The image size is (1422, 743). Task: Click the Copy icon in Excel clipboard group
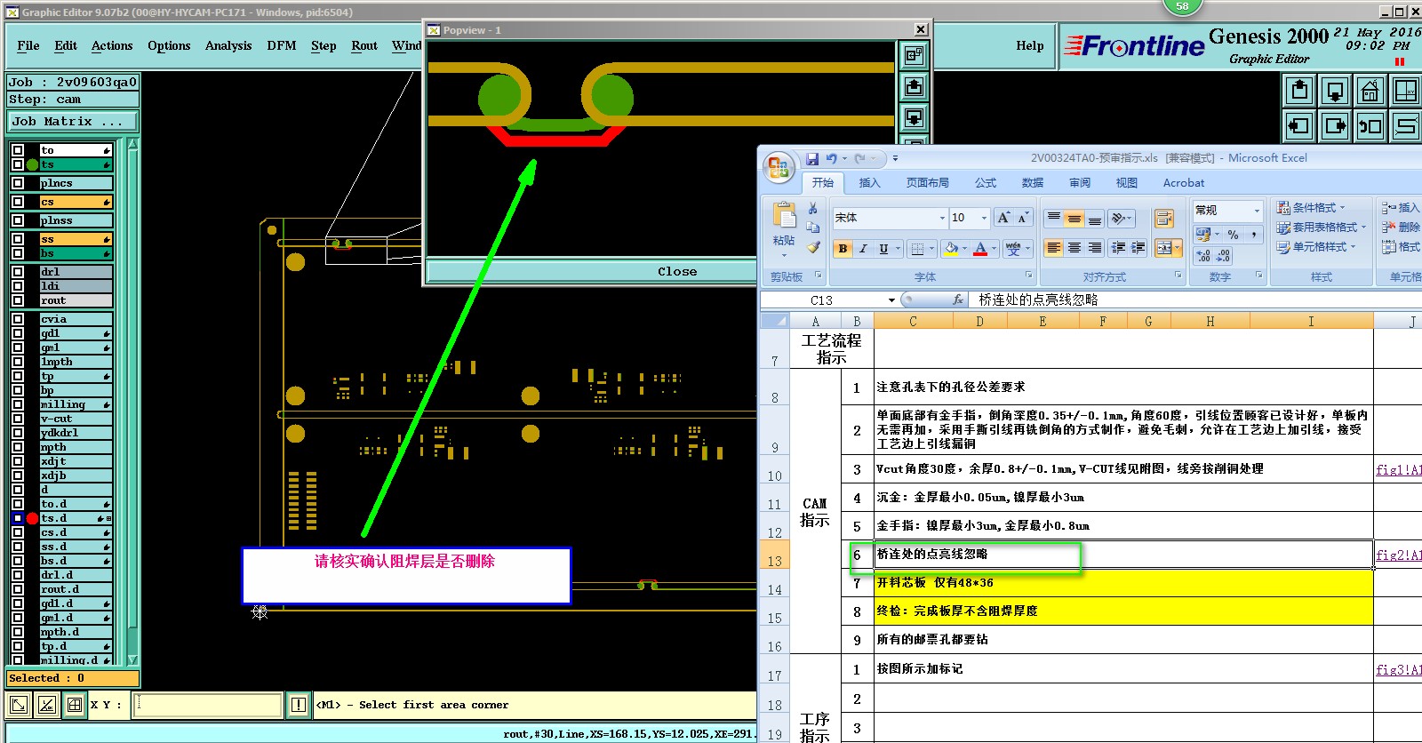[812, 228]
